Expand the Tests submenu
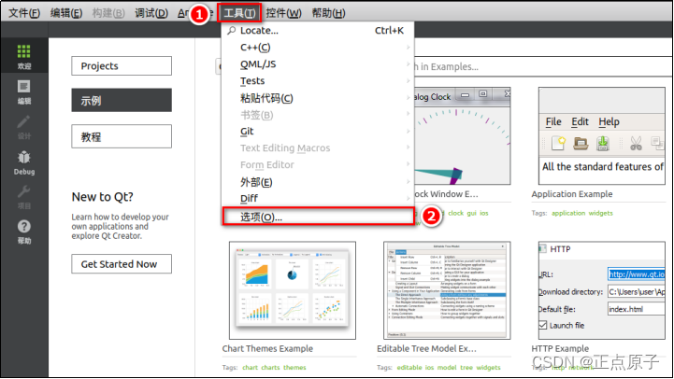Image resolution: width=674 pixels, height=379 pixels. click(318, 80)
